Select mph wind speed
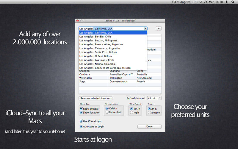 pos(131,113)
